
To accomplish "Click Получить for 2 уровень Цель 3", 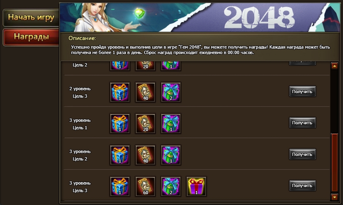I will coord(302,91).
